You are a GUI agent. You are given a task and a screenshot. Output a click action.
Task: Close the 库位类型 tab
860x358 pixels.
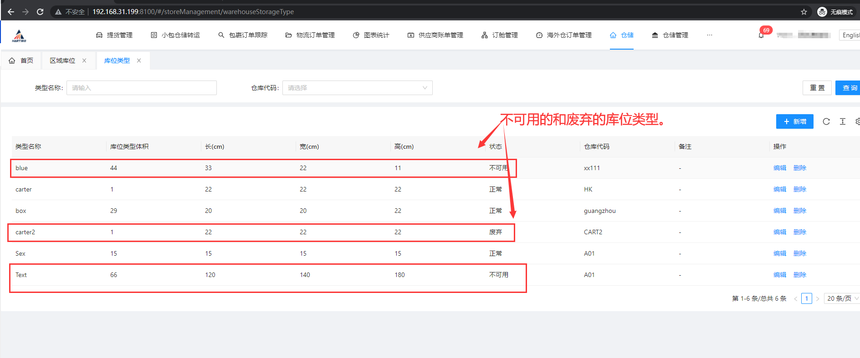coord(139,61)
